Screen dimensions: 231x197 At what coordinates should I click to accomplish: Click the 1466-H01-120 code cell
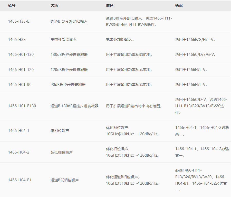21,70
